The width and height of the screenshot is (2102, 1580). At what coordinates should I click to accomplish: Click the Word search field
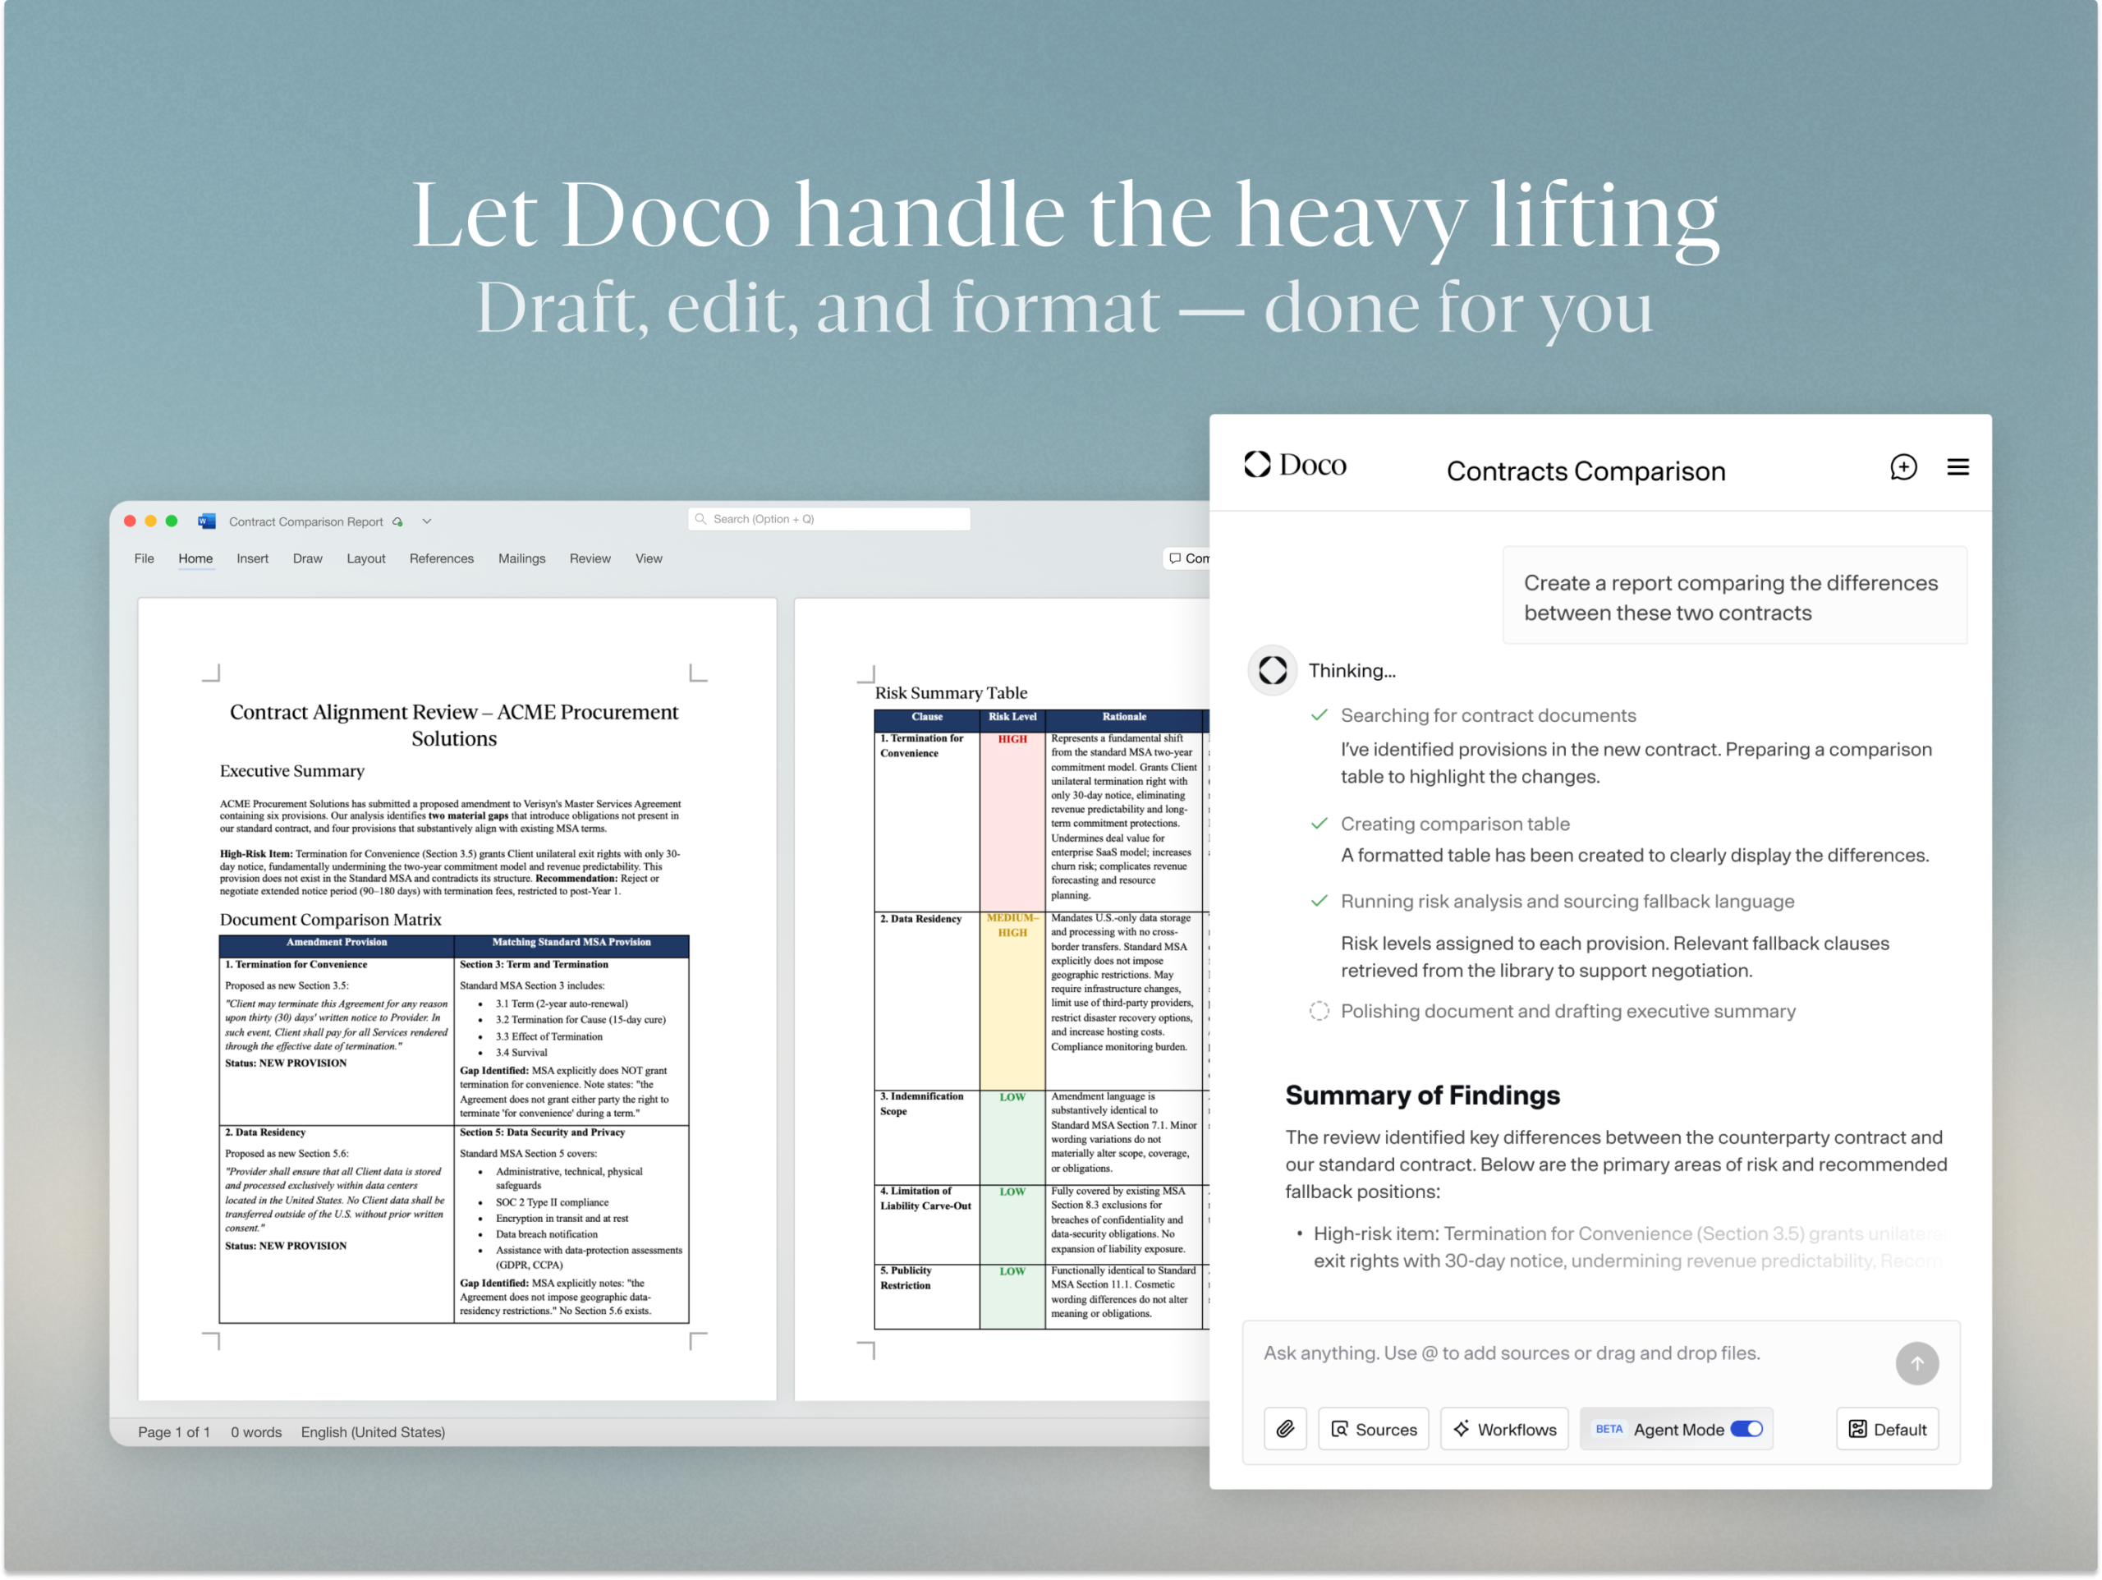[829, 519]
